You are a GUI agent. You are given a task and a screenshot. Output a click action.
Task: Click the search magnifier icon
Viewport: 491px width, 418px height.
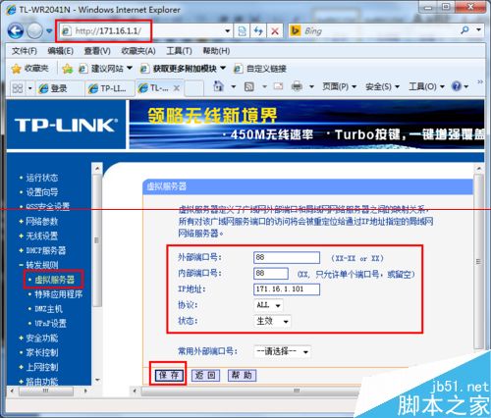(x=464, y=30)
